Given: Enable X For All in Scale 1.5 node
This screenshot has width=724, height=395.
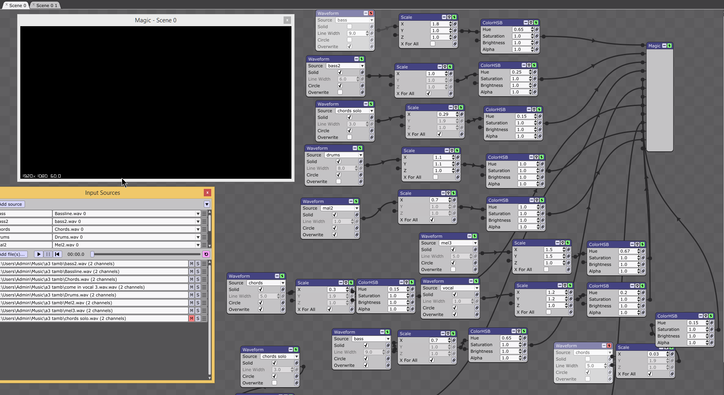Looking at the screenshot, I should click(546, 269).
